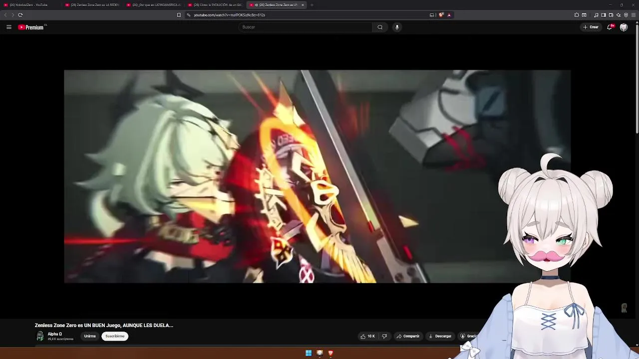
Task: Open Brave browser in taskbar
Action: coord(330,353)
